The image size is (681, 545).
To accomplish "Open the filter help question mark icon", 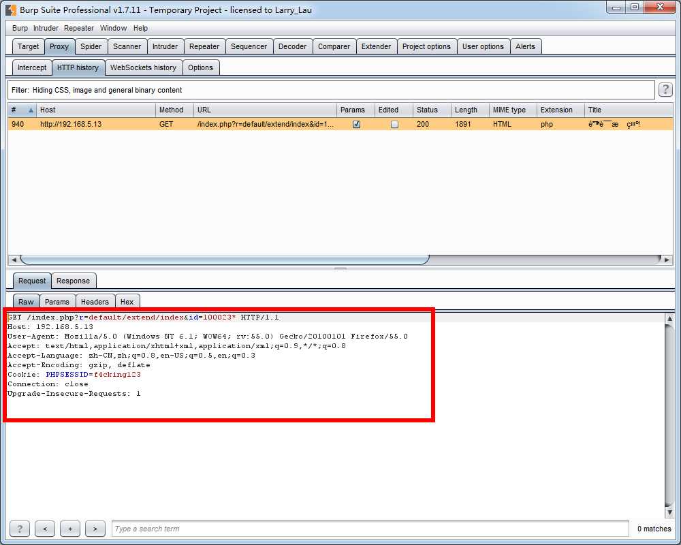I will coord(665,90).
